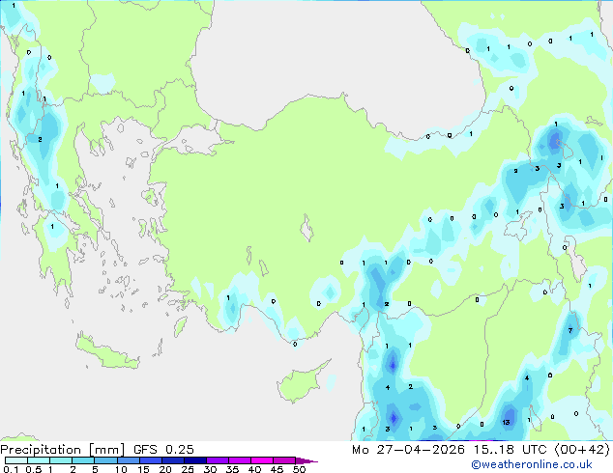613x473 pixels.
Task: Click the '15..18 UTC' time range text
Action: coord(510,450)
